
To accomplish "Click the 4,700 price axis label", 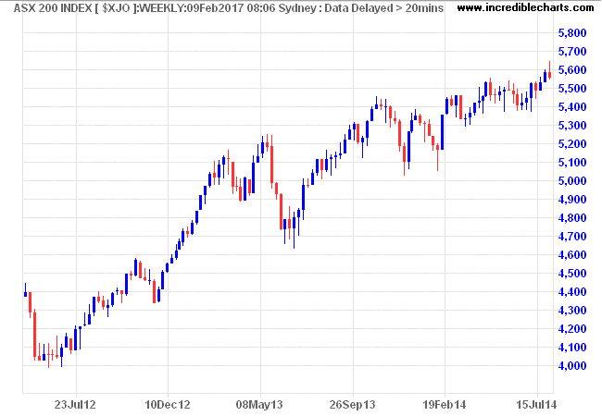I will click(572, 237).
